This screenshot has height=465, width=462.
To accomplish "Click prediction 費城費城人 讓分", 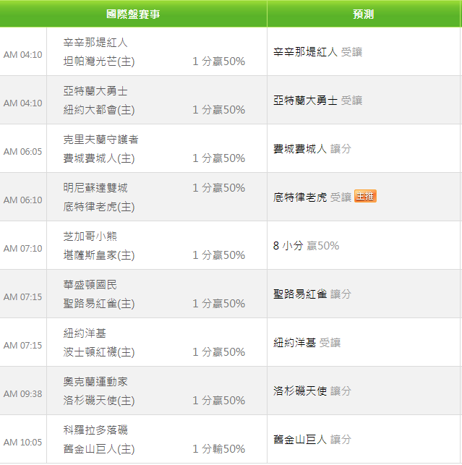I will pos(312,148).
